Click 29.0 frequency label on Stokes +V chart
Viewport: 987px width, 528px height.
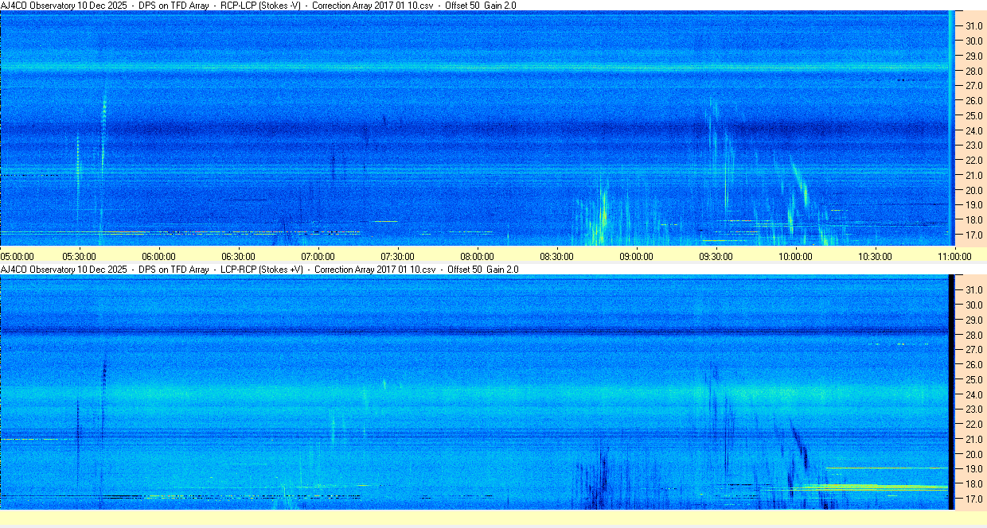click(x=974, y=320)
